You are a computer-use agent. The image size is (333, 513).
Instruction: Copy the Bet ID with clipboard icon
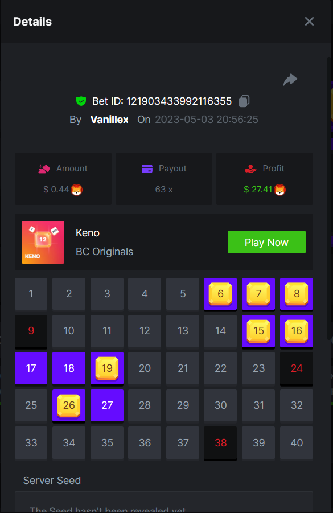(x=244, y=101)
